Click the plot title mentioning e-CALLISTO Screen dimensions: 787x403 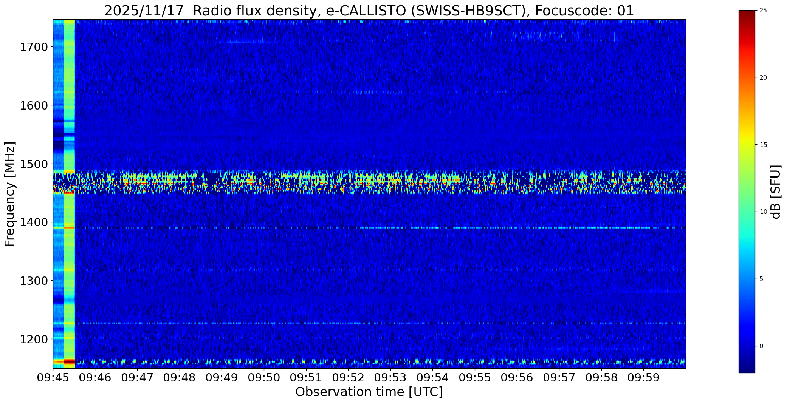[x=369, y=11]
